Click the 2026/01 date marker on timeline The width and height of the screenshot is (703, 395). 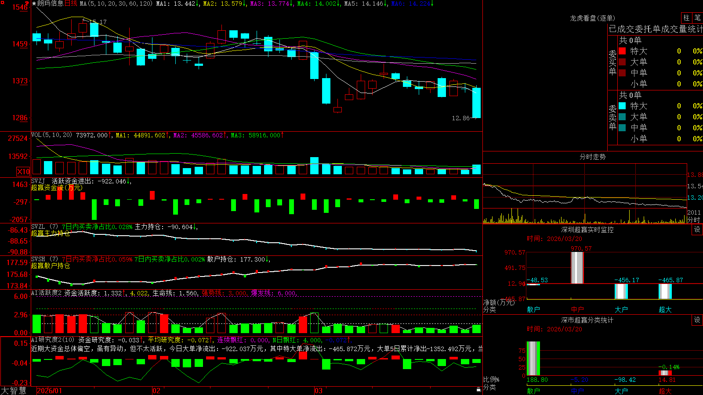point(50,391)
